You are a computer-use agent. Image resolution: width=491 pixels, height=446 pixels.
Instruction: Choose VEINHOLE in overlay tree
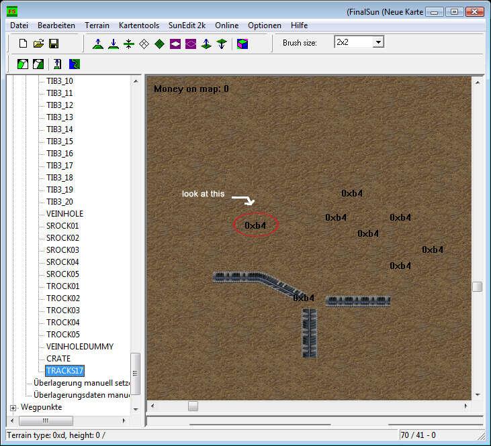pyautogui.click(x=65, y=214)
